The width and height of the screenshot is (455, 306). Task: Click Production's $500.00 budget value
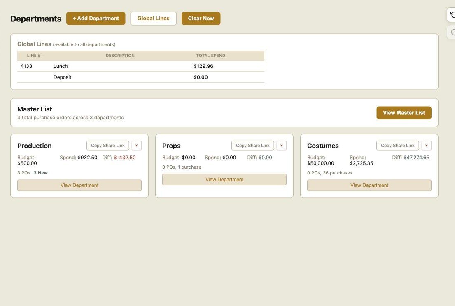coord(27,163)
